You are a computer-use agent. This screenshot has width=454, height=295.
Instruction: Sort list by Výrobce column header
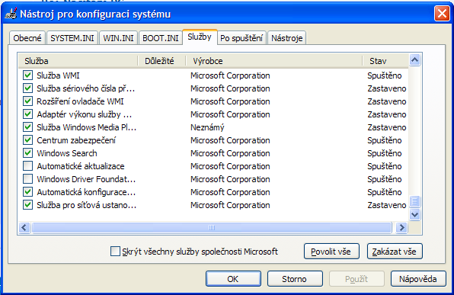(273, 61)
